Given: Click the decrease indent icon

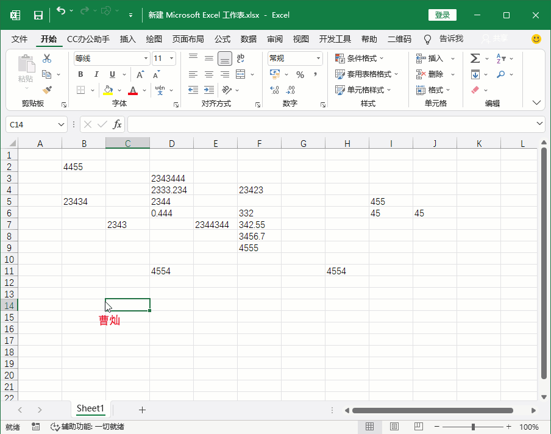Looking at the screenshot, I should pyautogui.click(x=193, y=90).
